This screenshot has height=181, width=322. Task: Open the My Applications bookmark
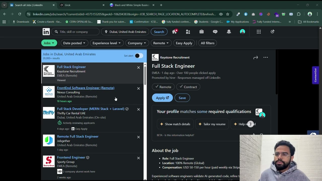tap(237, 22)
